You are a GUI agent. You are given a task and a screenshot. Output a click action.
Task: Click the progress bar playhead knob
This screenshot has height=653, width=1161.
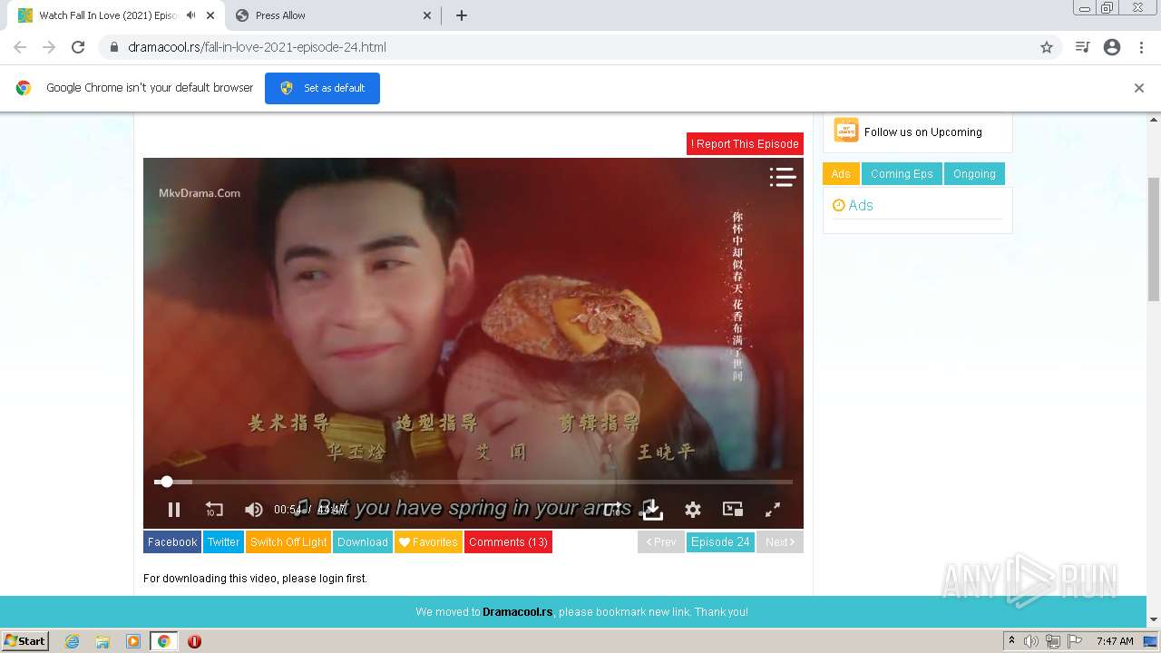pos(166,482)
